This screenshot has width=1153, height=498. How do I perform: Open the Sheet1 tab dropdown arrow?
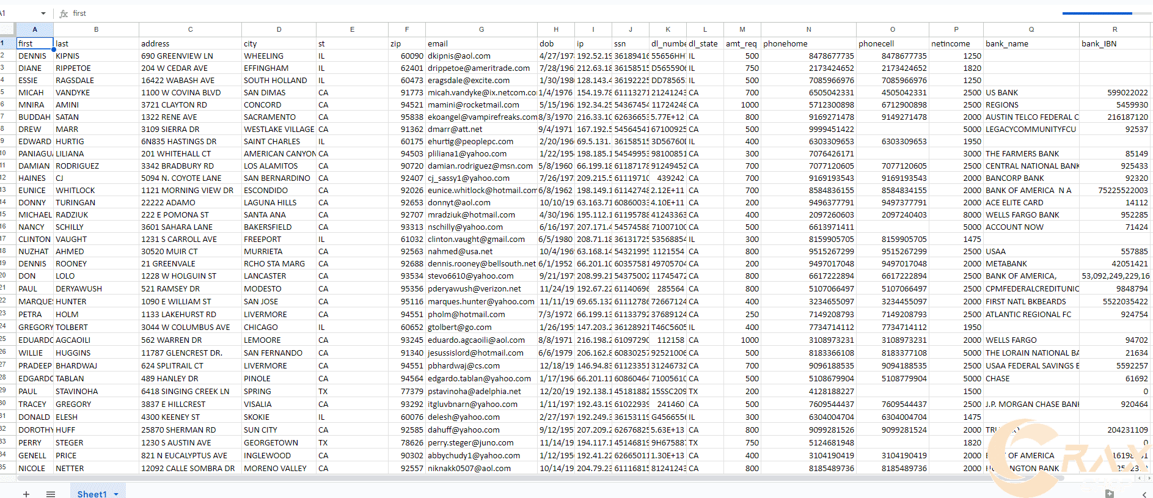[x=116, y=494]
